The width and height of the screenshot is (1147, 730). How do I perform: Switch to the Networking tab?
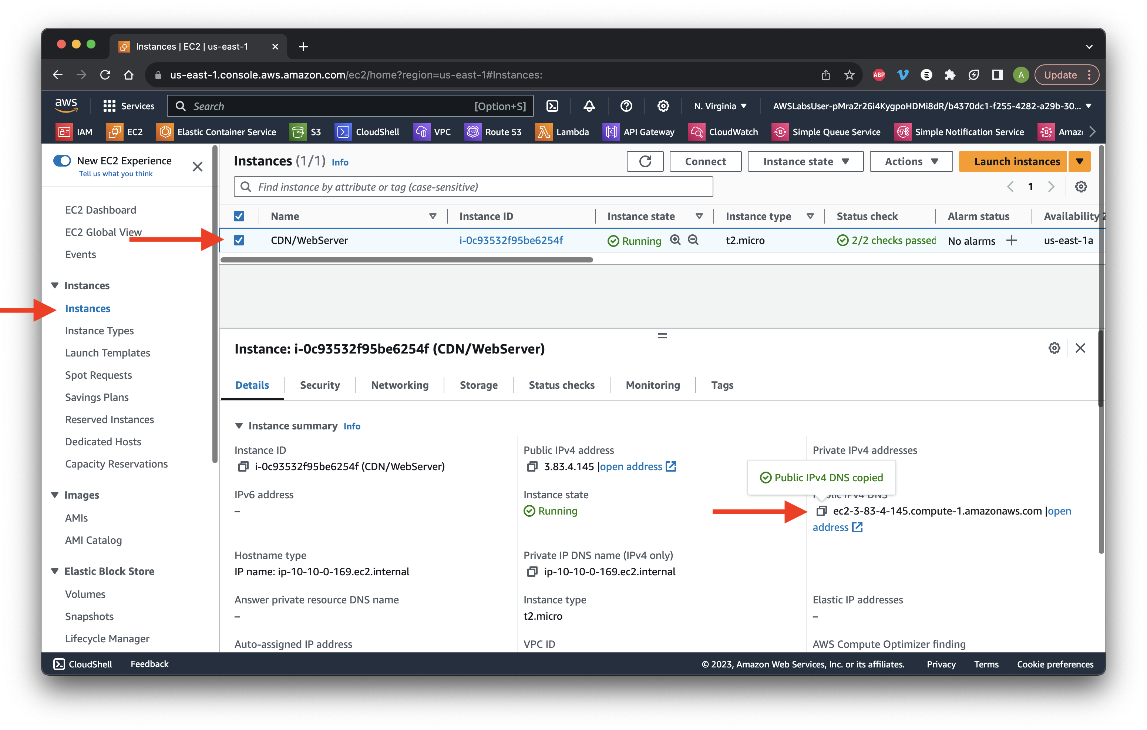tap(400, 385)
